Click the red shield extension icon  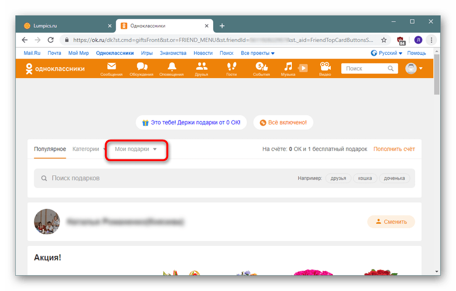pyautogui.click(x=401, y=40)
